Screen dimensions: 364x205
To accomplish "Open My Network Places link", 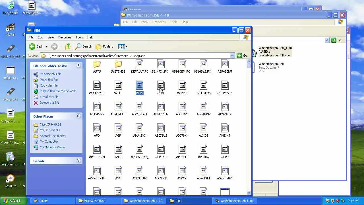I will (53, 147).
